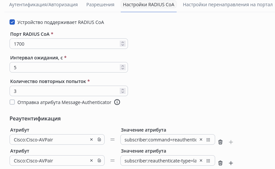Click the RADIUS CoA port stepper arrows
Image resolution: width=275 pixels, height=169 pixels.
123,44
